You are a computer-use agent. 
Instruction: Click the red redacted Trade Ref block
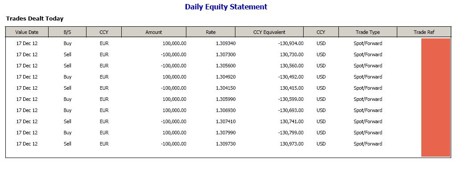click(x=436, y=97)
